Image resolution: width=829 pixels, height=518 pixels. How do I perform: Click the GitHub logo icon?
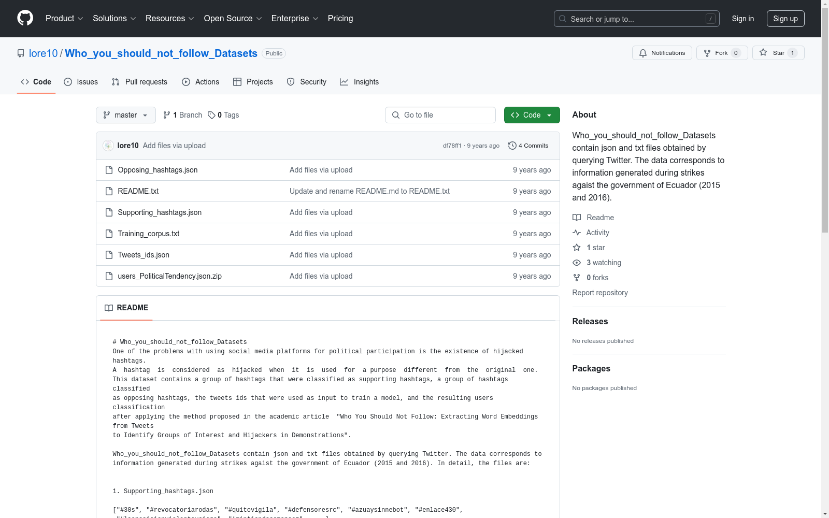(25, 18)
